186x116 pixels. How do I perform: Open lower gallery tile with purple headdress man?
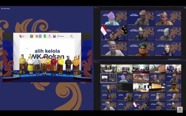(125, 78)
